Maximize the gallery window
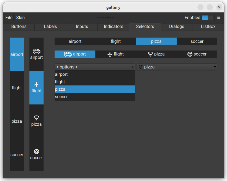227x181 pixels. (210, 7)
